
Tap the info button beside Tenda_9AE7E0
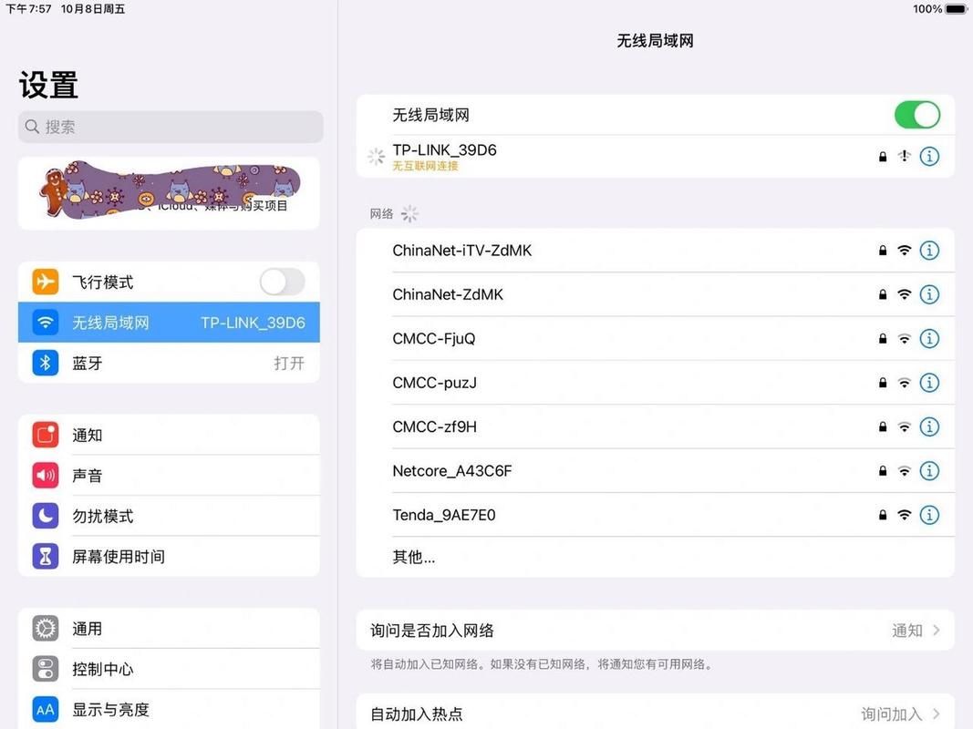pos(929,515)
